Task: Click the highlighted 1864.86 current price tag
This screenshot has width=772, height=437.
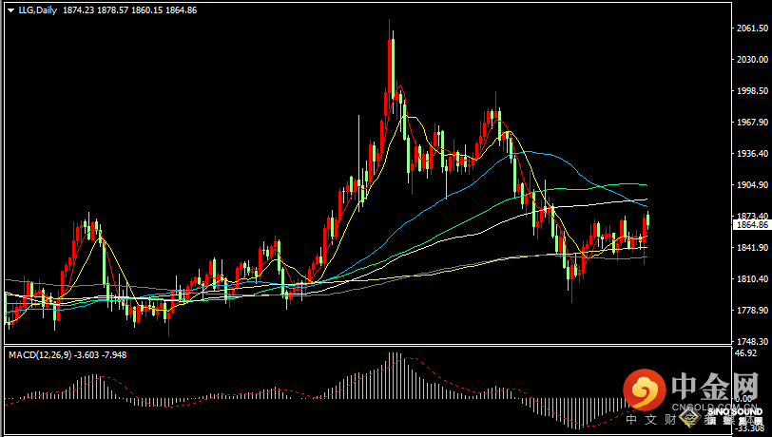Action: click(x=751, y=225)
